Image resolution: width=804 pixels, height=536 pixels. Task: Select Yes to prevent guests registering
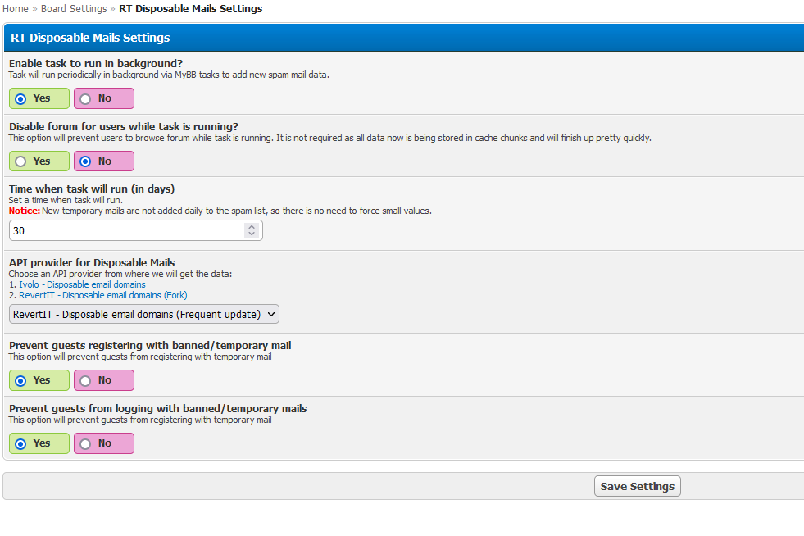[21, 381]
